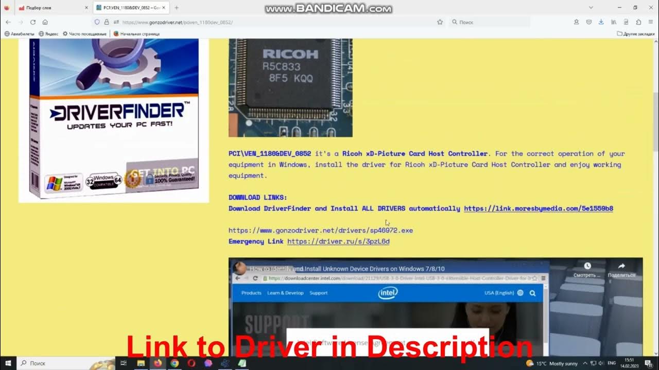Click the site security padlock icon
Viewport: 659px width, 370px height.
click(x=107, y=22)
